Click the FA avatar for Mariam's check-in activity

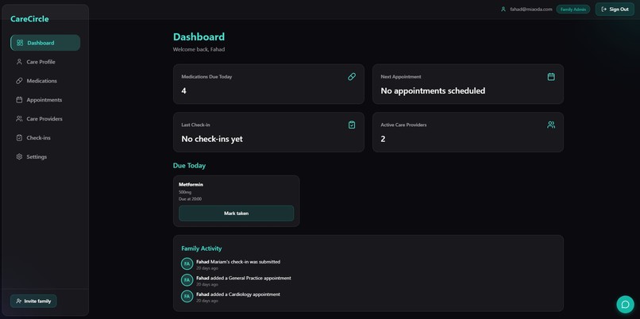[187, 264]
